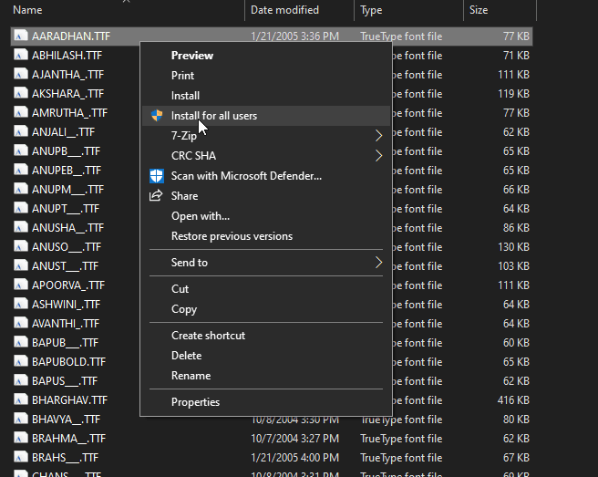
Task: Click the Microsoft Defender shield icon
Action: coord(156,176)
